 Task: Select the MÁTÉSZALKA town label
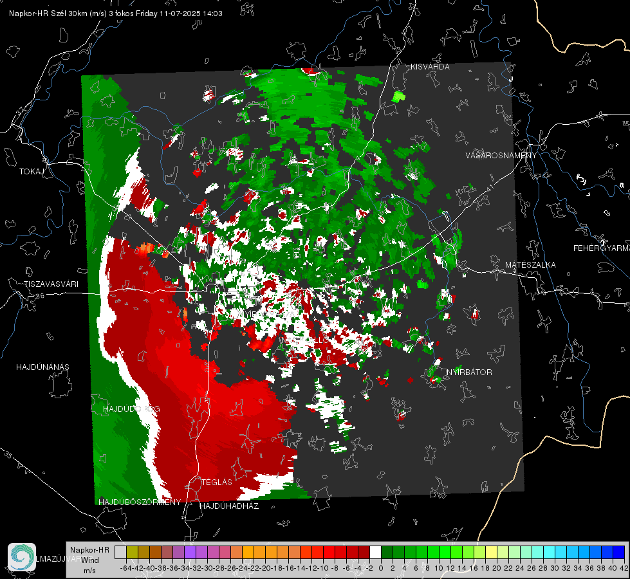[x=530, y=265]
